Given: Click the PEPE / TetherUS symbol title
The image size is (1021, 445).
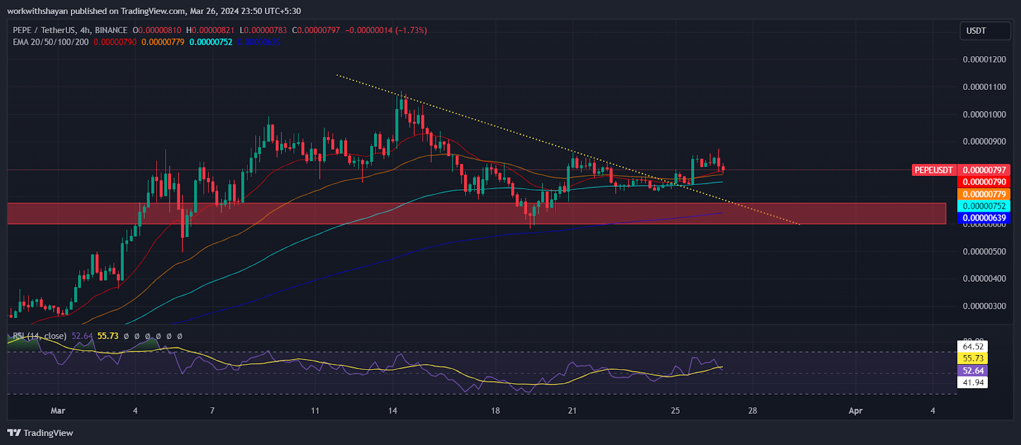Looking at the screenshot, I should 43,30.
